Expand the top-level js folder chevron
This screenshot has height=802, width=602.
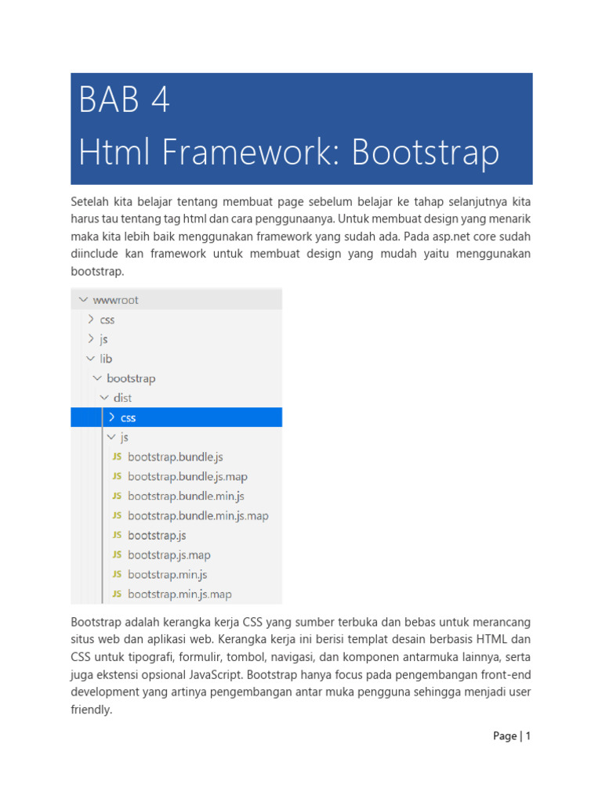click(91, 338)
